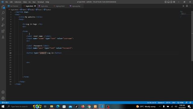The height and width of the screenshot is (109, 193).
Task: Open the Windows Start menu
Action: pos(3,106)
